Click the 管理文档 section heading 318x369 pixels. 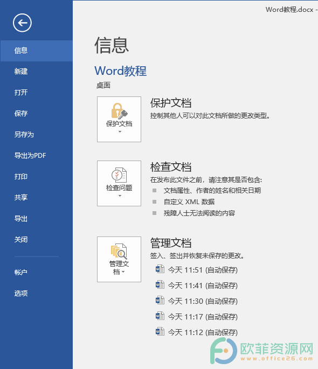171,243
